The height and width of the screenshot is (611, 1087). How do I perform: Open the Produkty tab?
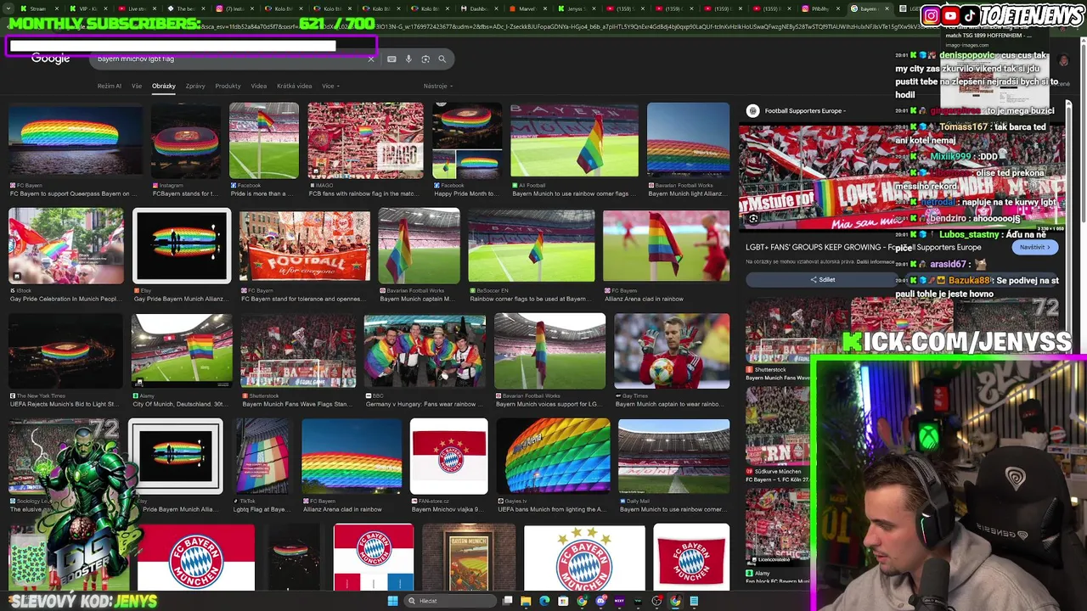click(x=228, y=86)
